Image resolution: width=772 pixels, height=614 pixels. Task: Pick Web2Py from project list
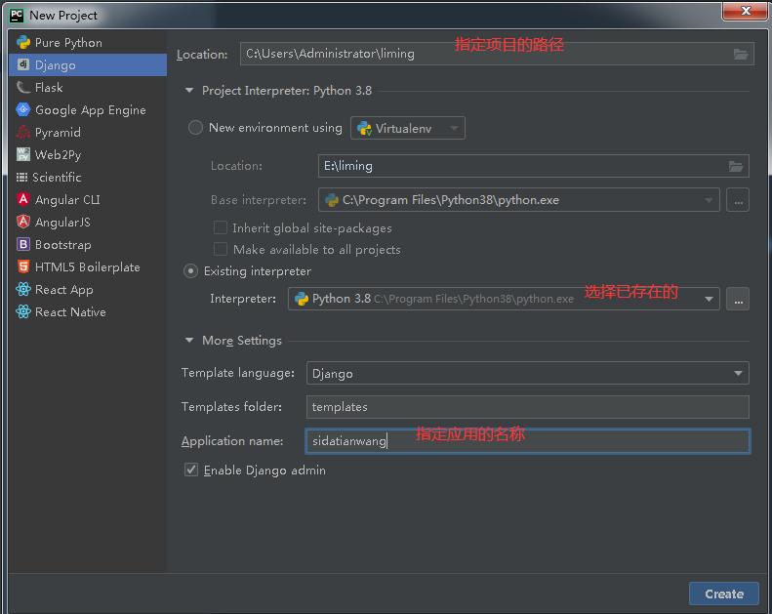coord(88,154)
